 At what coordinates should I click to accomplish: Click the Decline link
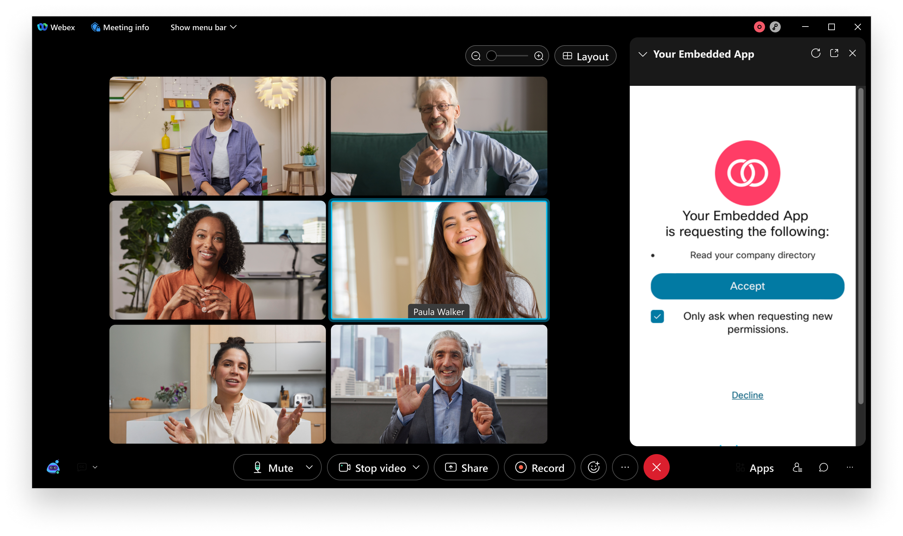tap(747, 395)
